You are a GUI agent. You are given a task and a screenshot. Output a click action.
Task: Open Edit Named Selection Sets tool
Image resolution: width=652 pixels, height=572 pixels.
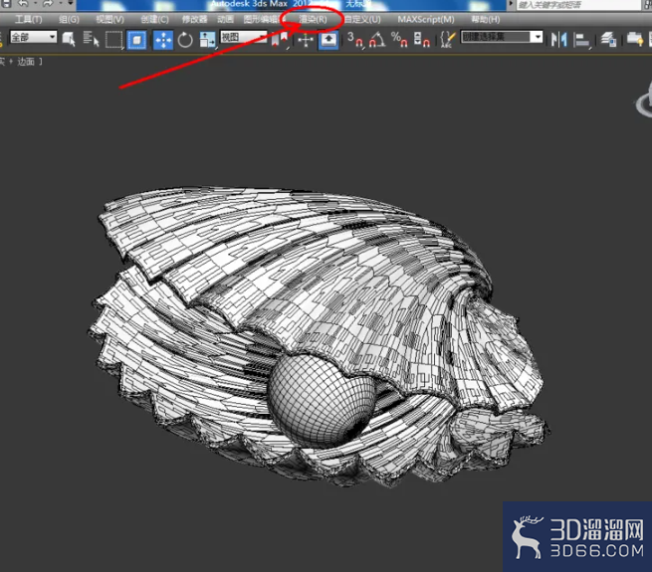click(448, 40)
